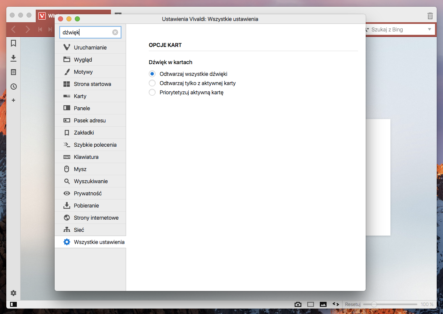Select the Karty settings category
This screenshot has width=443, height=314.
(90, 96)
